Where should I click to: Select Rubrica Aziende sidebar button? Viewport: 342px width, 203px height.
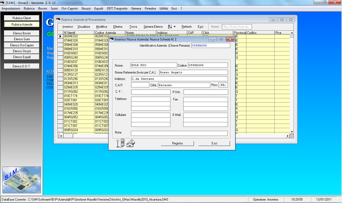pos(22,24)
